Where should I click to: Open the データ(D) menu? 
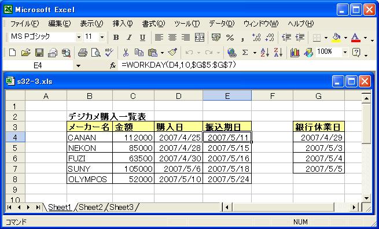coord(222,24)
